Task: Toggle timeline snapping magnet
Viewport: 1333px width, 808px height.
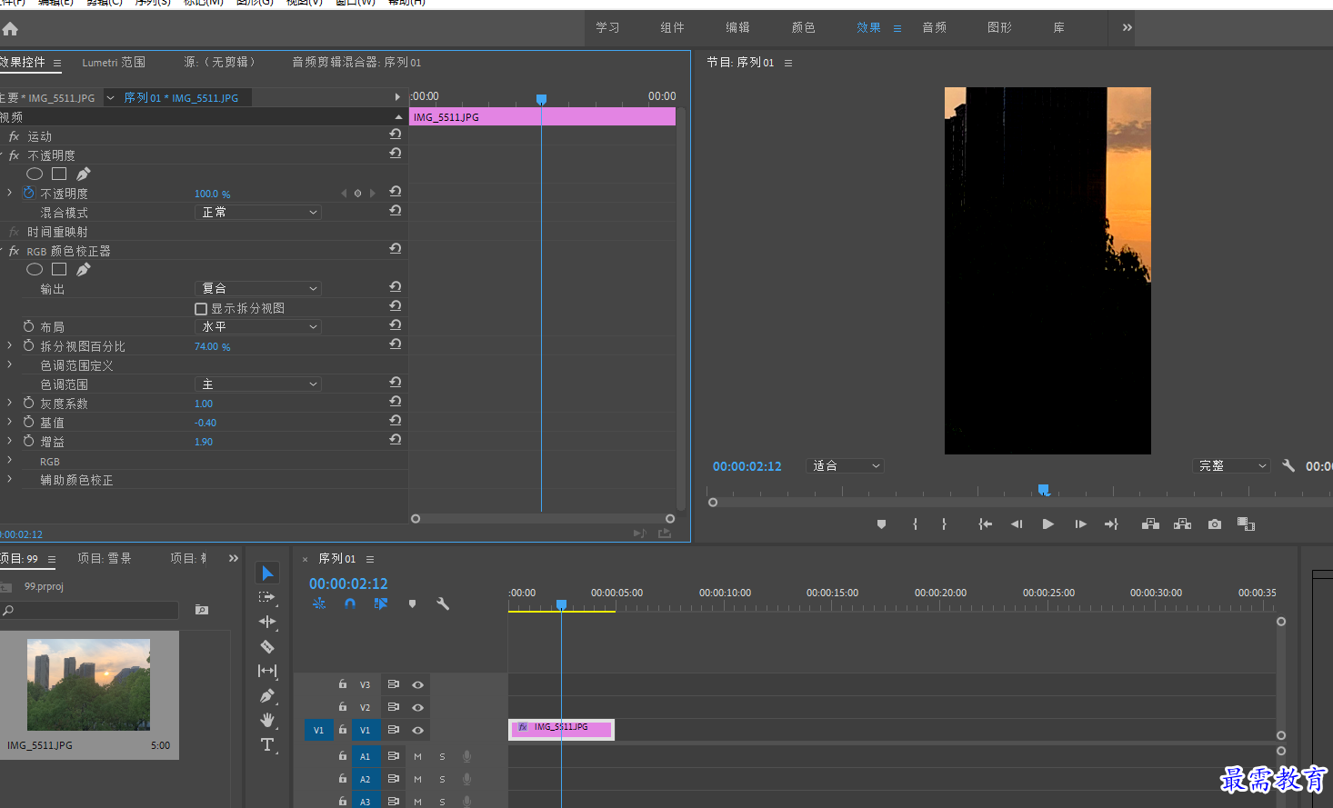Action: (x=350, y=604)
